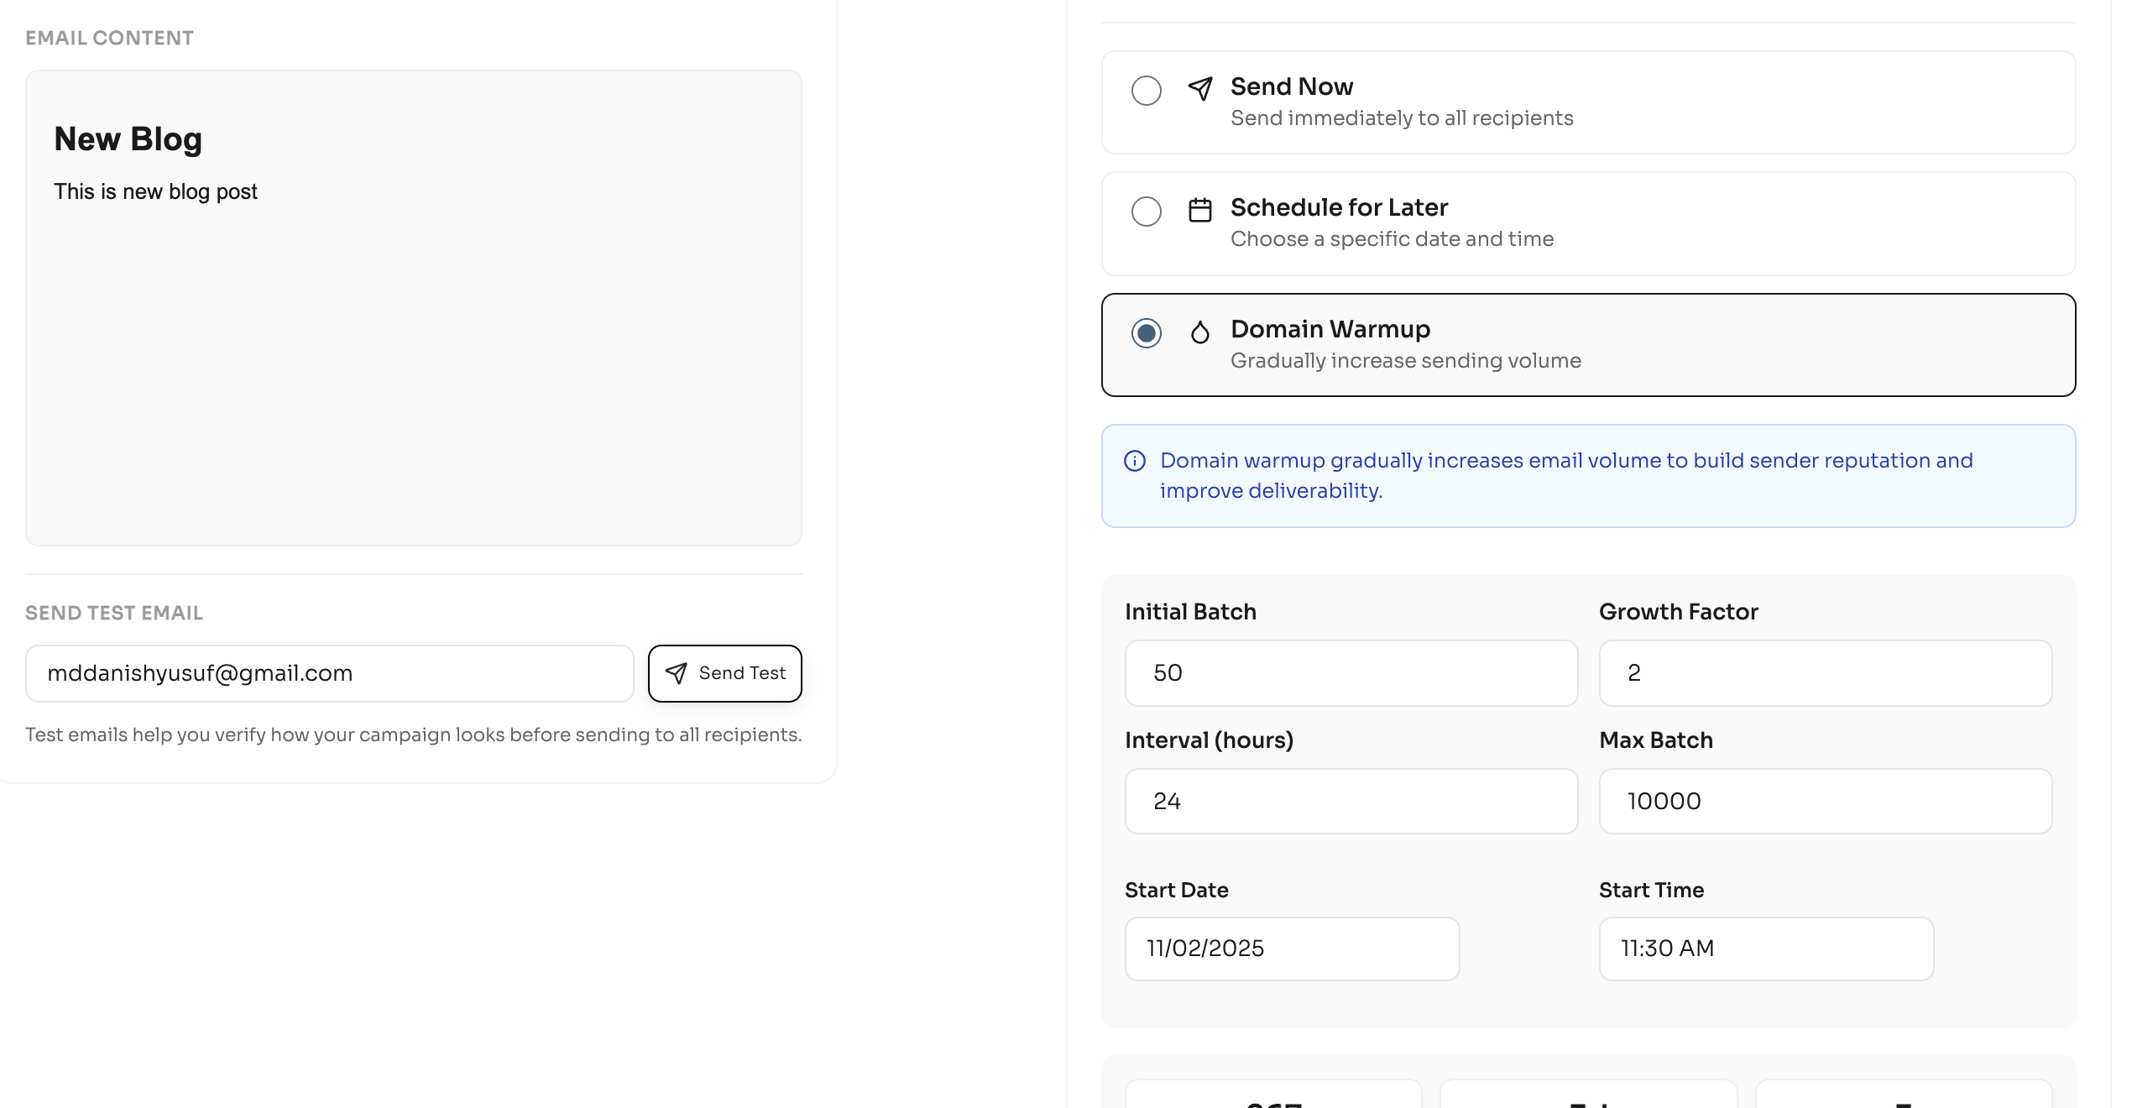
Task: Click the info icon in the blue notice
Action: click(1135, 461)
